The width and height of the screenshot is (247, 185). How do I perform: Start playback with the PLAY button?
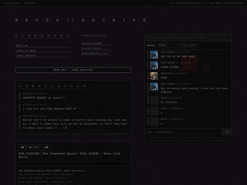pos(34,147)
